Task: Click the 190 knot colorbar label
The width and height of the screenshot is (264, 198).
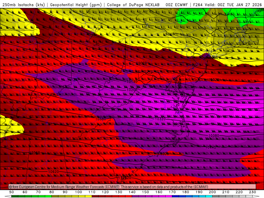Action: pos(199,192)
